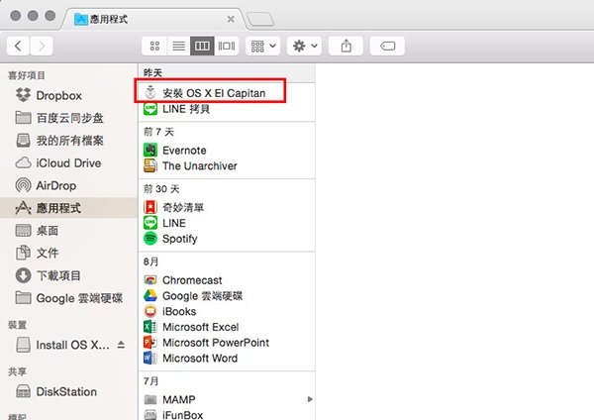Go forward with the right arrow button
594x420 pixels.
click(42, 46)
